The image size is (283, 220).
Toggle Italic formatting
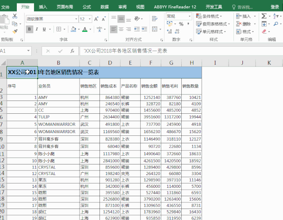coord(37,29)
